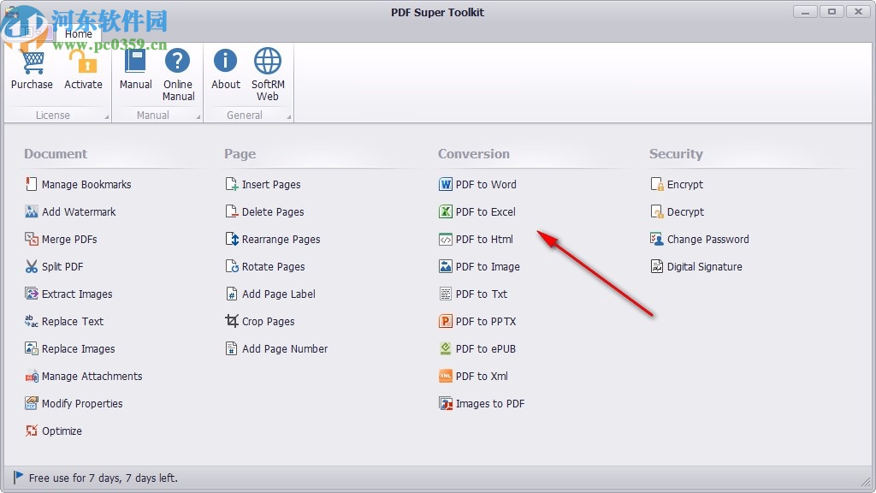Launch the Online Manual
Screen dimensions: 876x493
[178, 71]
